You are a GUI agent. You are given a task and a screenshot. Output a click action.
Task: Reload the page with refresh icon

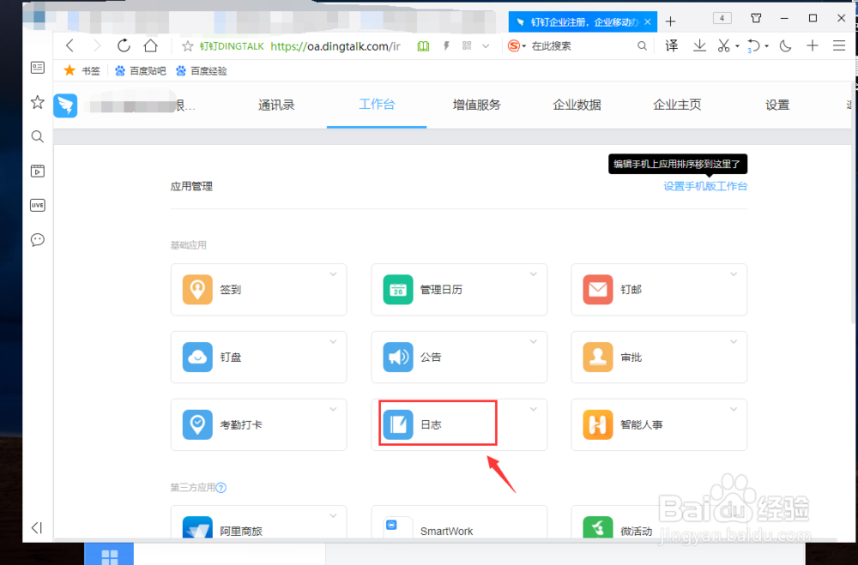point(124,45)
